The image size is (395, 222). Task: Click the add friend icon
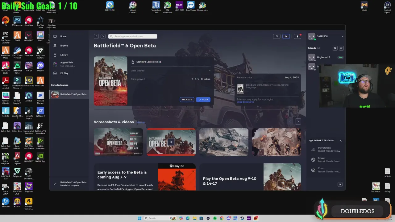tap(341, 48)
